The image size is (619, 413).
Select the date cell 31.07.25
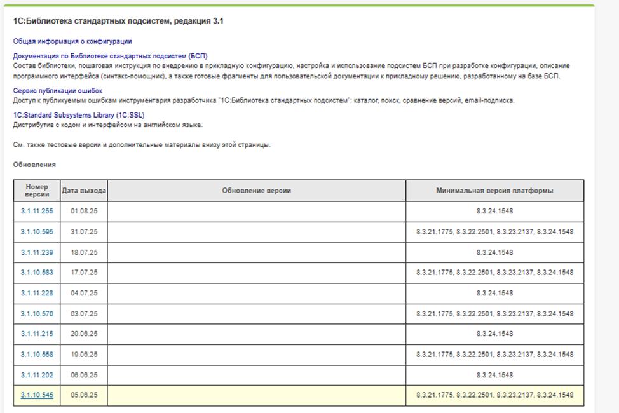[84, 232]
